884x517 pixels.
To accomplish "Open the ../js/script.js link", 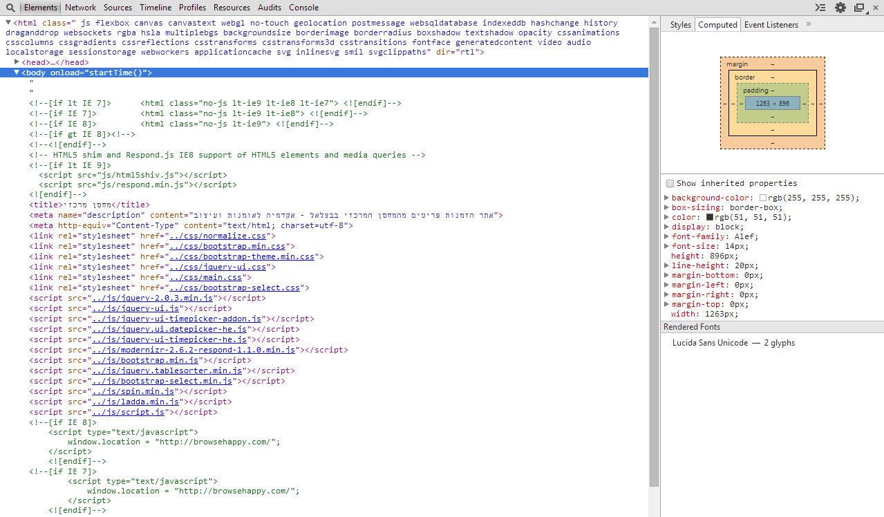I will pos(126,412).
